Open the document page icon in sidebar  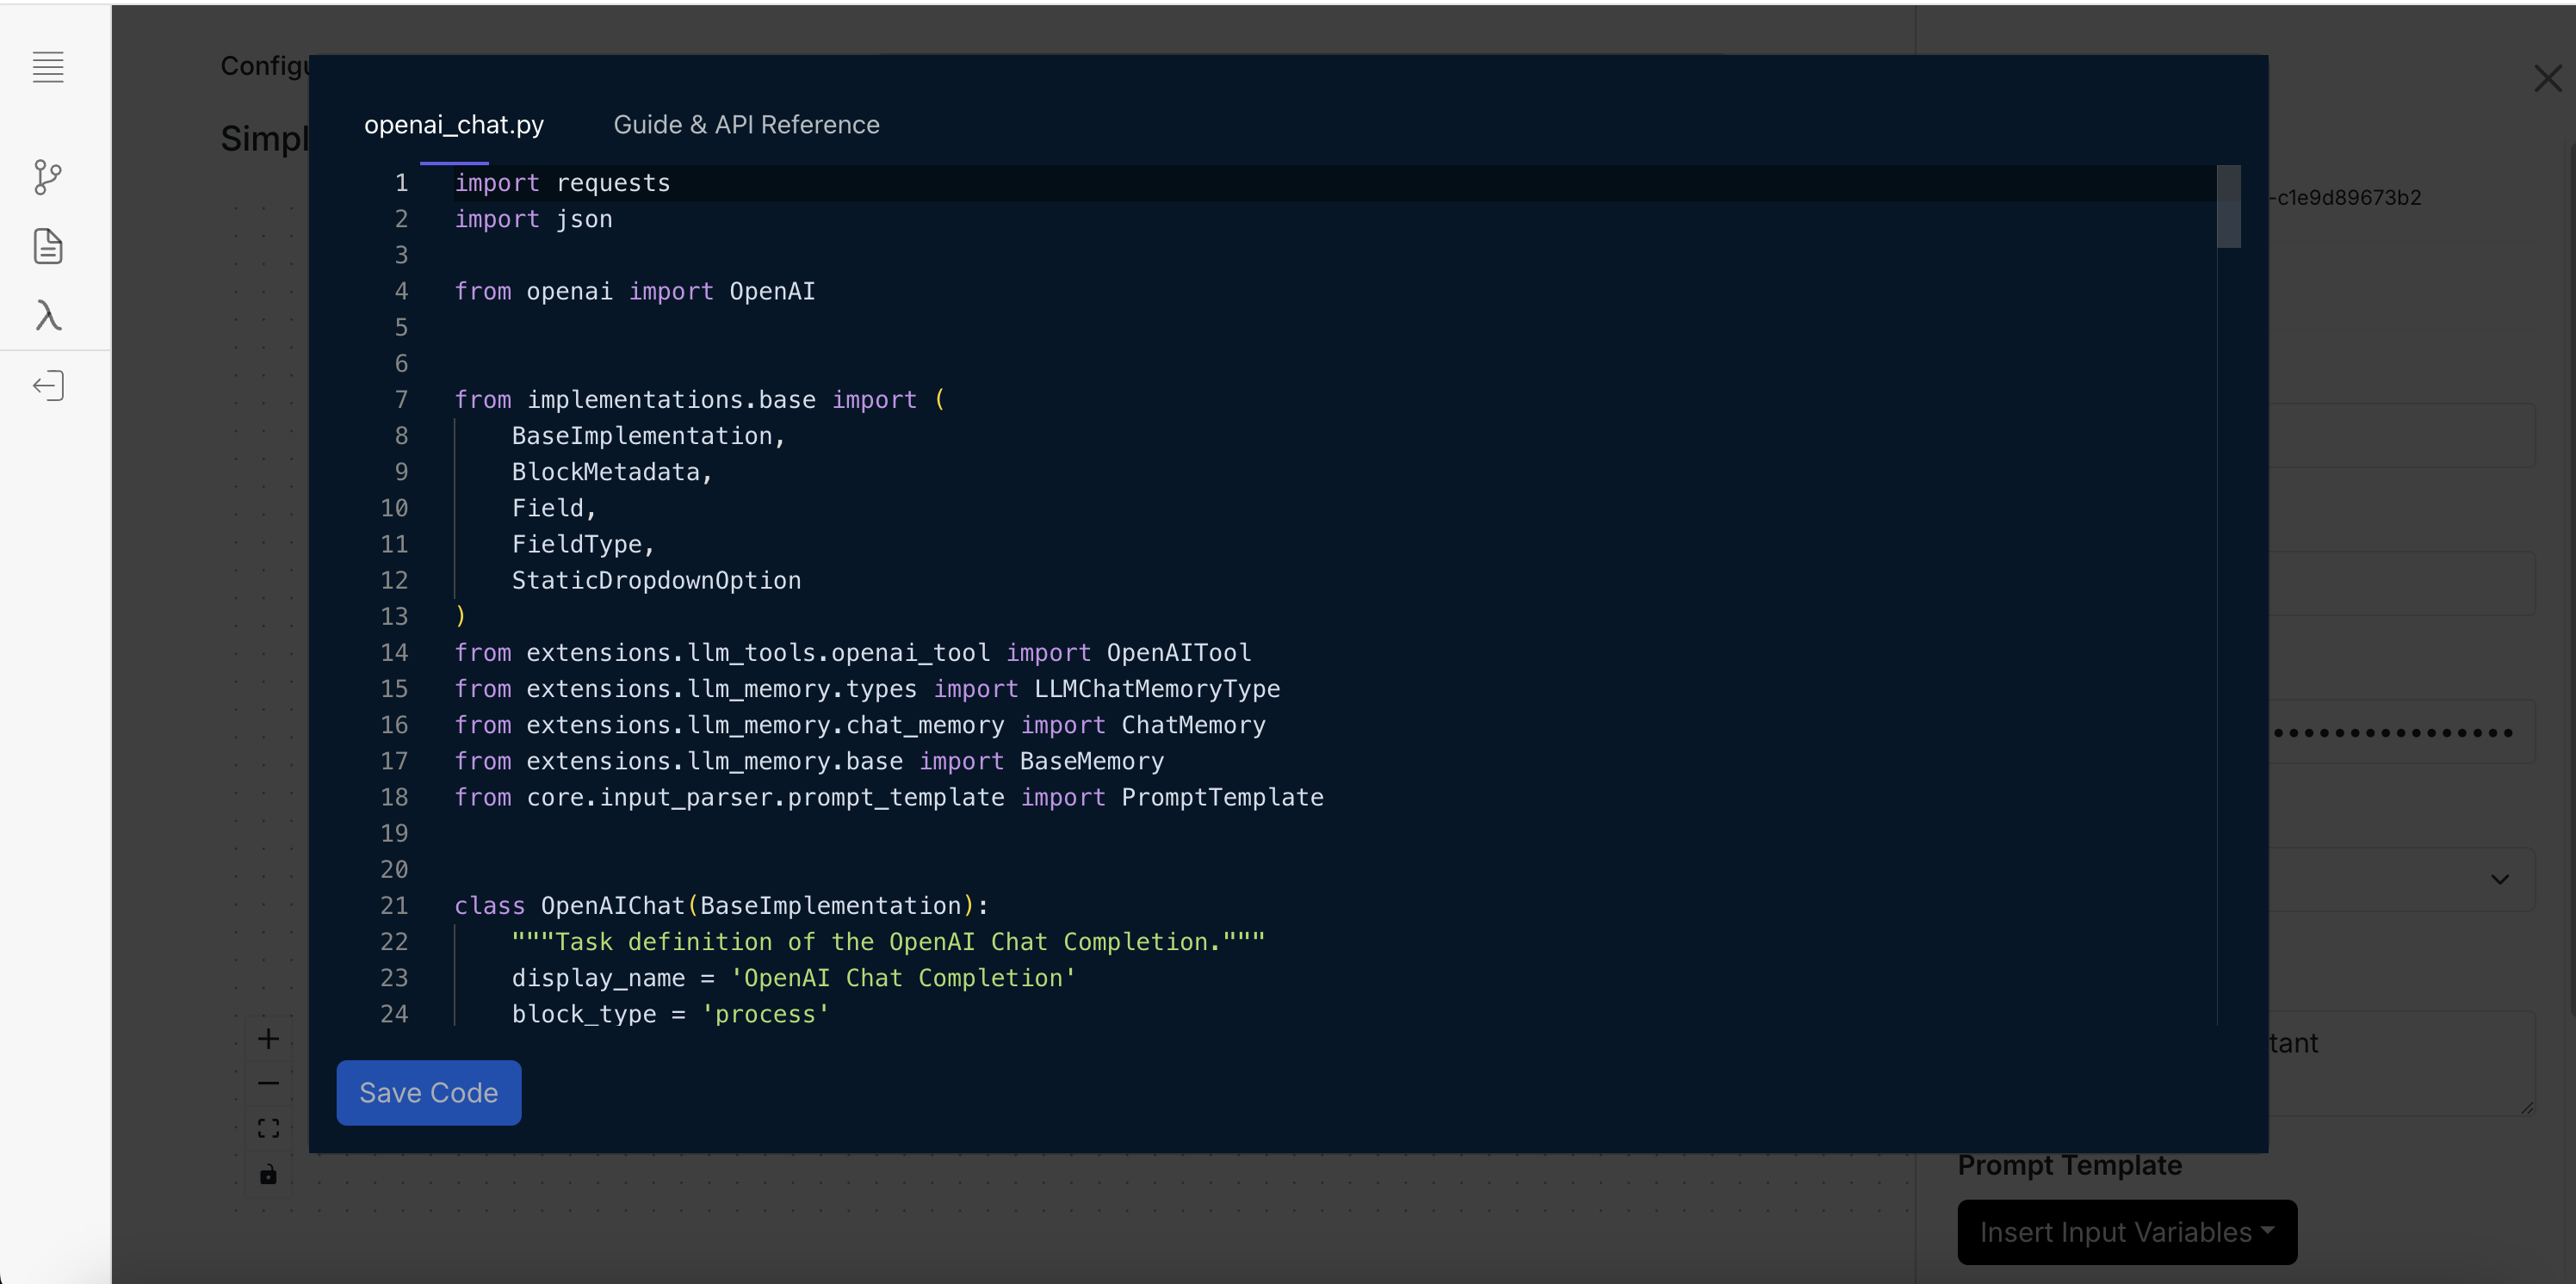[x=48, y=246]
